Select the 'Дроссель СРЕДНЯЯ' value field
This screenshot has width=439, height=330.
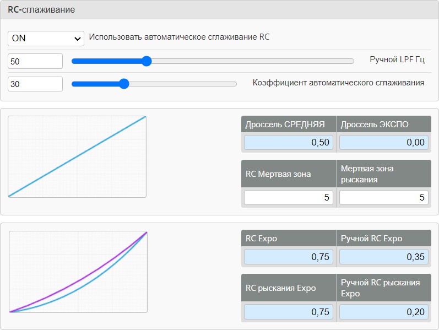[x=289, y=143]
